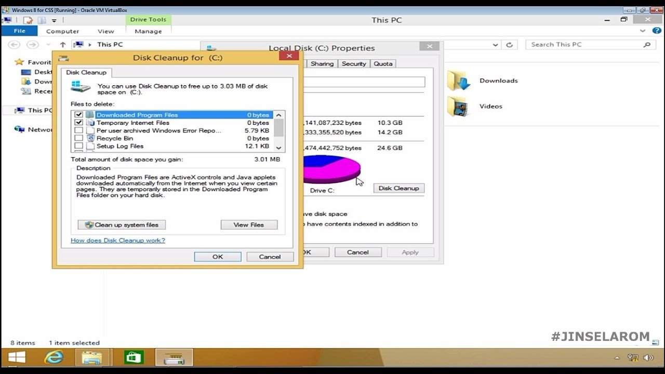Click the View Files button
This screenshot has width=665, height=374.
point(249,225)
